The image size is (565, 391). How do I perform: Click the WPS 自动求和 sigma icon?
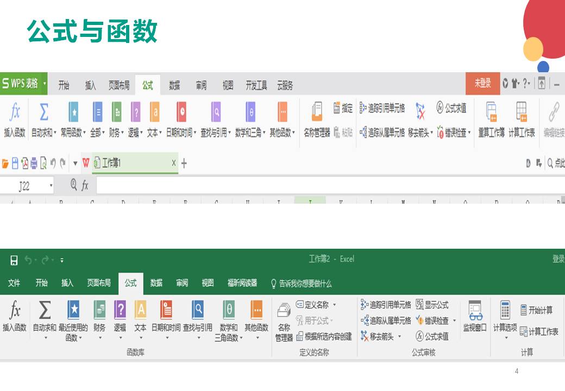point(44,113)
